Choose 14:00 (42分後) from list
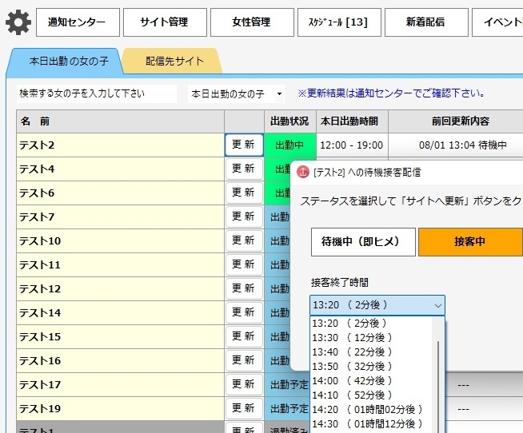 [352, 381]
